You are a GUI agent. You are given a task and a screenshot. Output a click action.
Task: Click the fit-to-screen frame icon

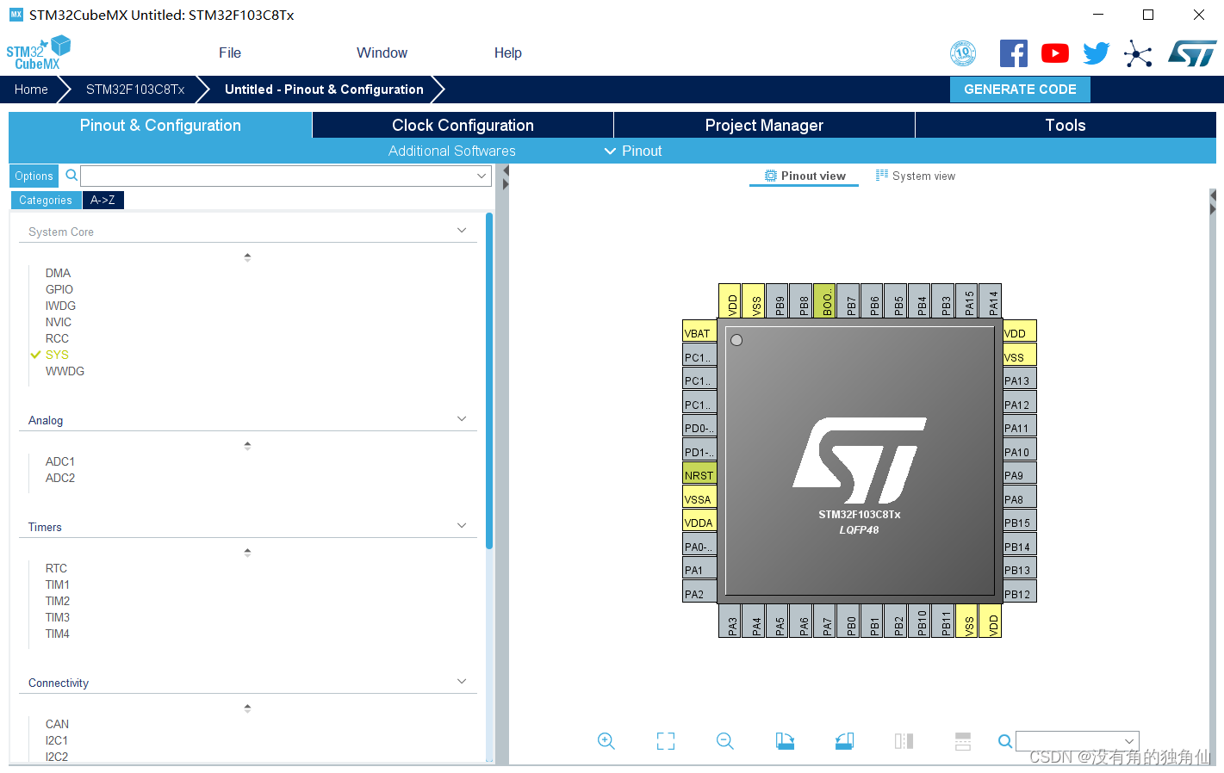click(x=666, y=741)
